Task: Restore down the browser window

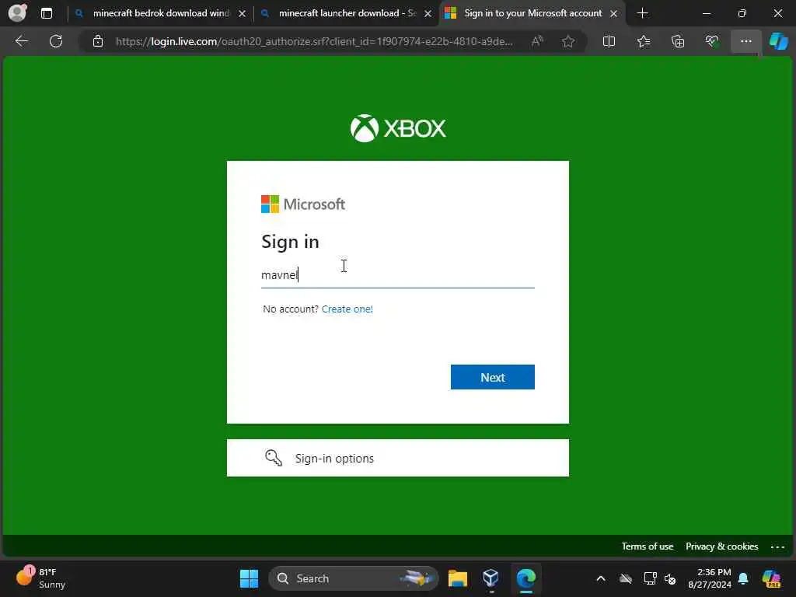Action: coord(742,13)
